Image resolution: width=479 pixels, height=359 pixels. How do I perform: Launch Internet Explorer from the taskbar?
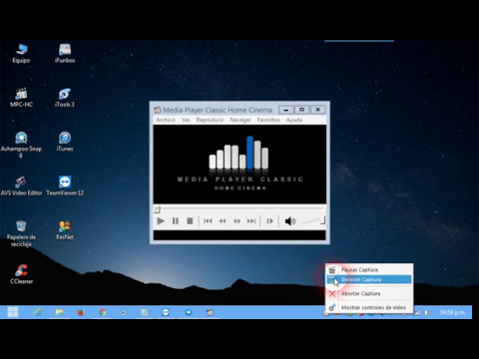pyautogui.click(x=38, y=312)
